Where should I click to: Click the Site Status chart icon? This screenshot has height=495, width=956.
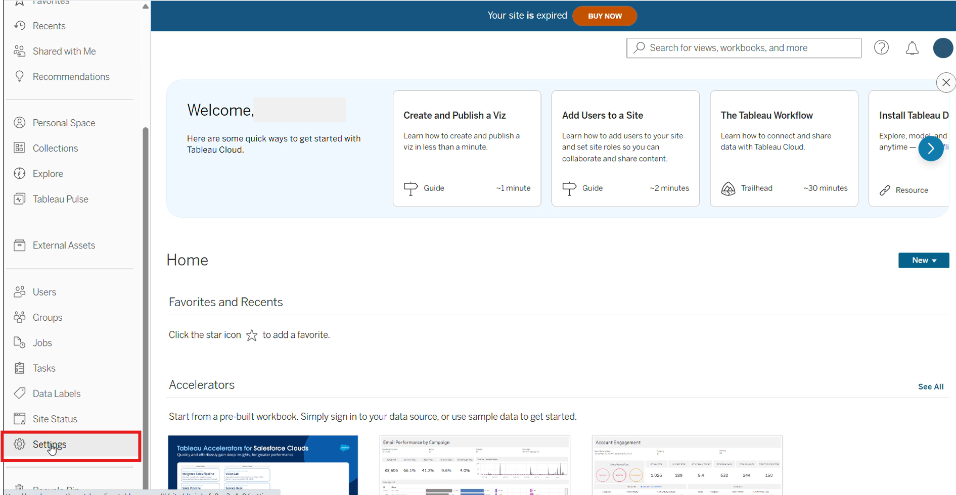[x=20, y=419]
